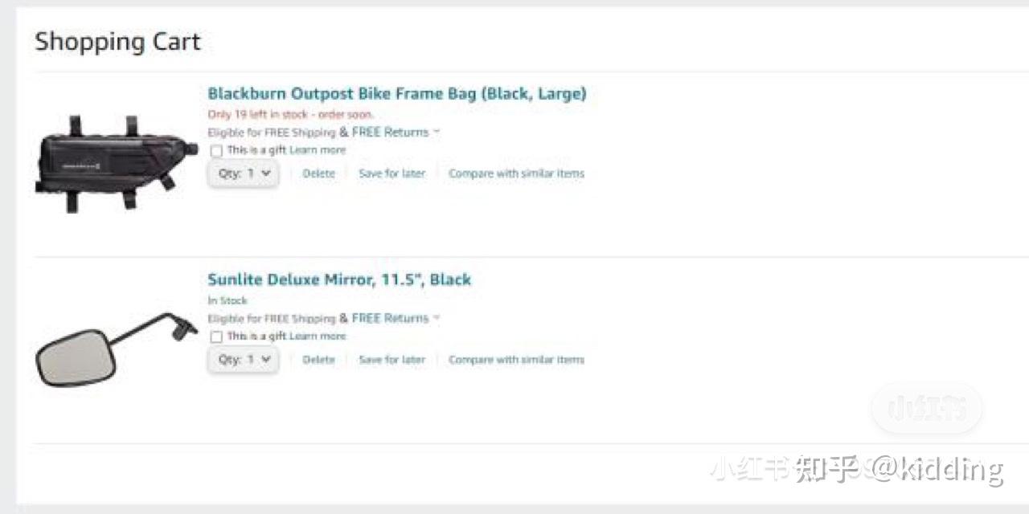
Task: Save the Blackburn frame bag for later
Action: [x=392, y=173]
